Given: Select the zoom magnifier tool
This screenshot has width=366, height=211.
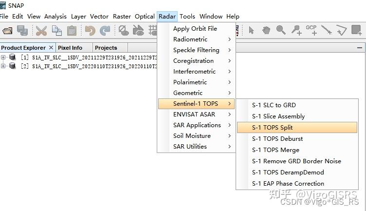Looking at the screenshot, I should pos(281,30).
